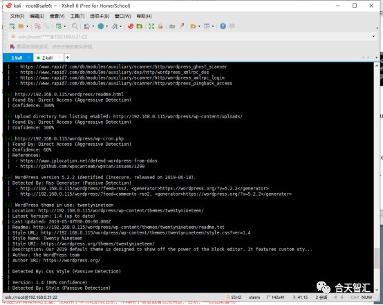Click the blue Help question mark icon
This screenshot has width=383, height=305.
[223, 26]
